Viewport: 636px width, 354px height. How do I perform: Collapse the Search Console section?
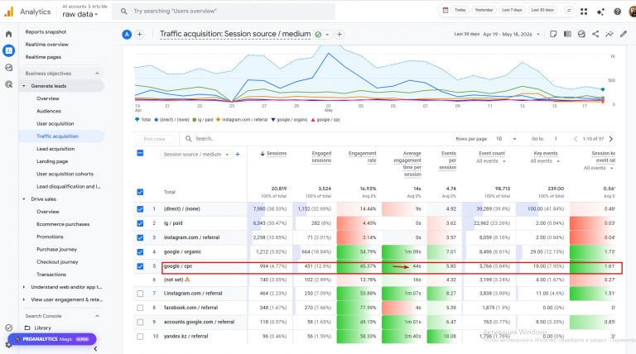(x=97, y=316)
